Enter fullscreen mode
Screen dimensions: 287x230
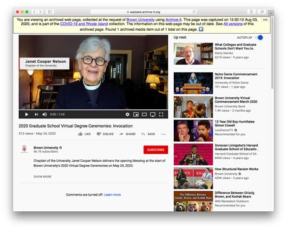click(161, 115)
